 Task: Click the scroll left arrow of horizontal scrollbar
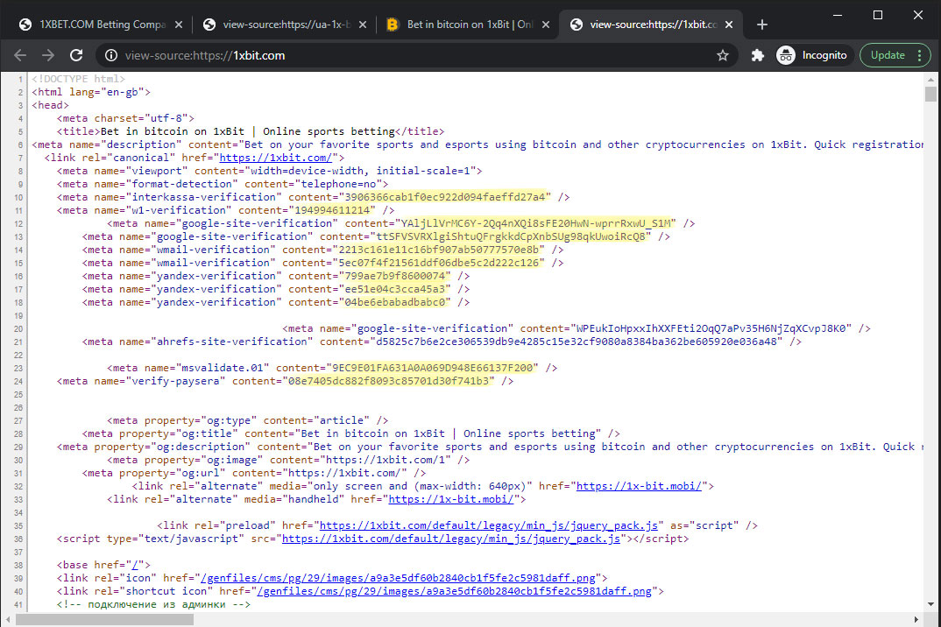pos(8,620)
